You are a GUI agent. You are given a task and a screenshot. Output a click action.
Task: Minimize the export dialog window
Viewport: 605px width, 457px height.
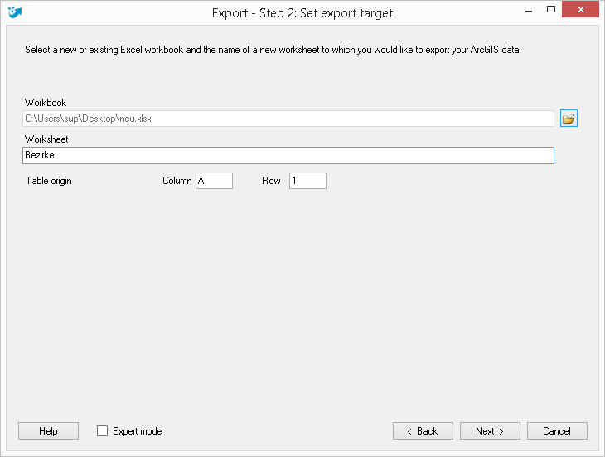pyautogui.click(x=529, y=11)
